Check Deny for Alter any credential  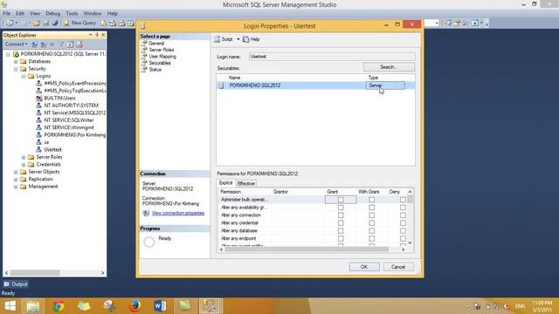point(403,223)
